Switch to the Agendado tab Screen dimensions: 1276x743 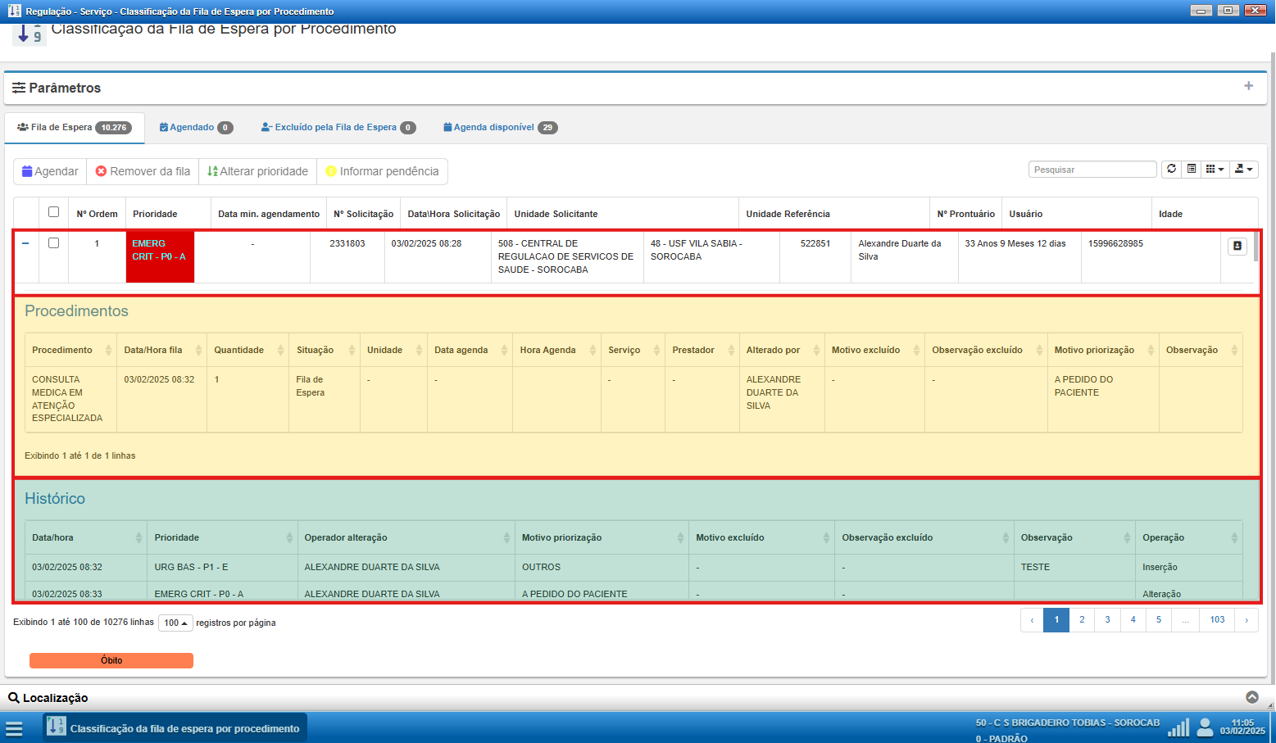click(195, 128)
